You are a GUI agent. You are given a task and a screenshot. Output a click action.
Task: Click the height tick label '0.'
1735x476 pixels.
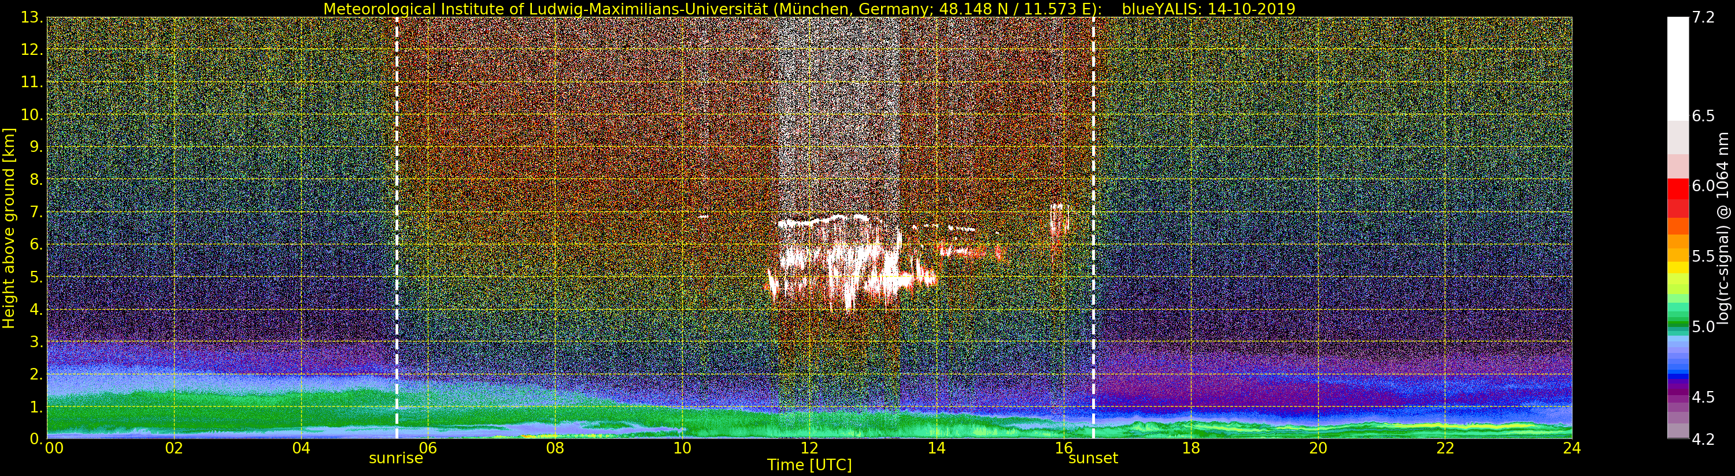point(36,439)
